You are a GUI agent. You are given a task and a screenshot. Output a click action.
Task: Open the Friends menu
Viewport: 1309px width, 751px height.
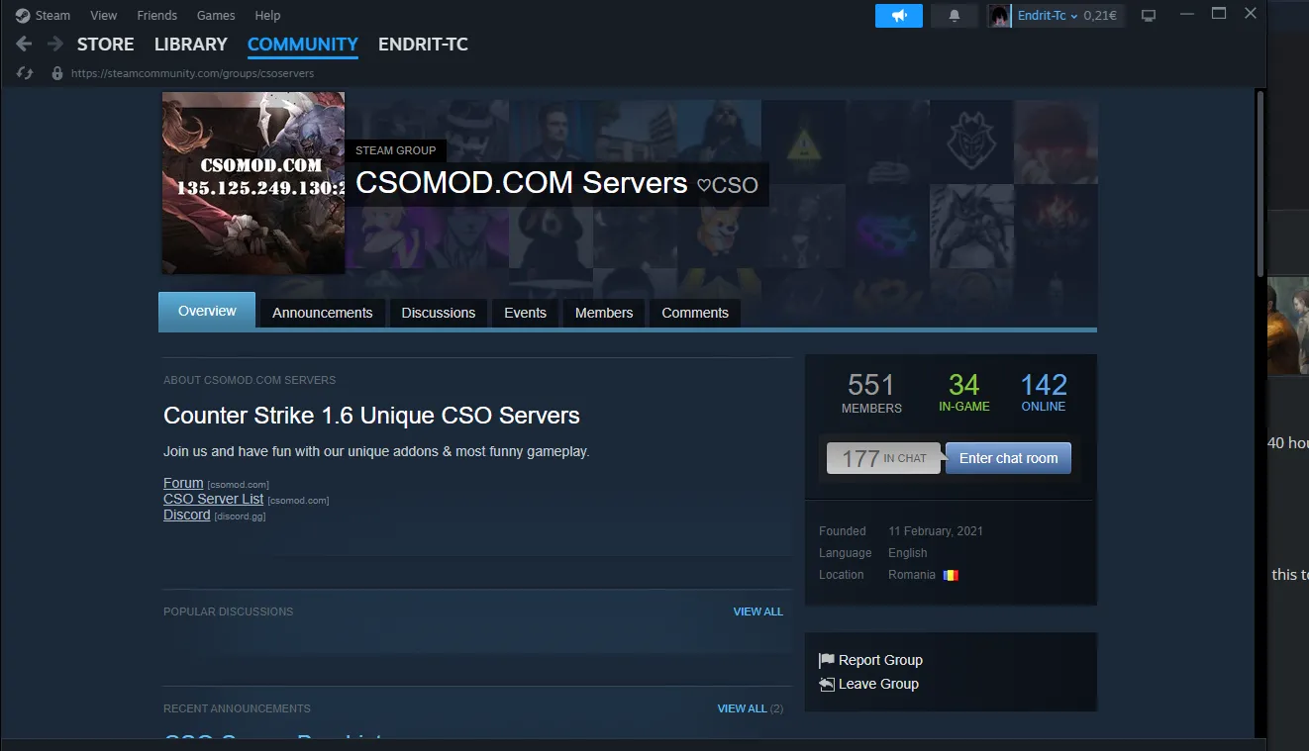click(x=157, y=15)
